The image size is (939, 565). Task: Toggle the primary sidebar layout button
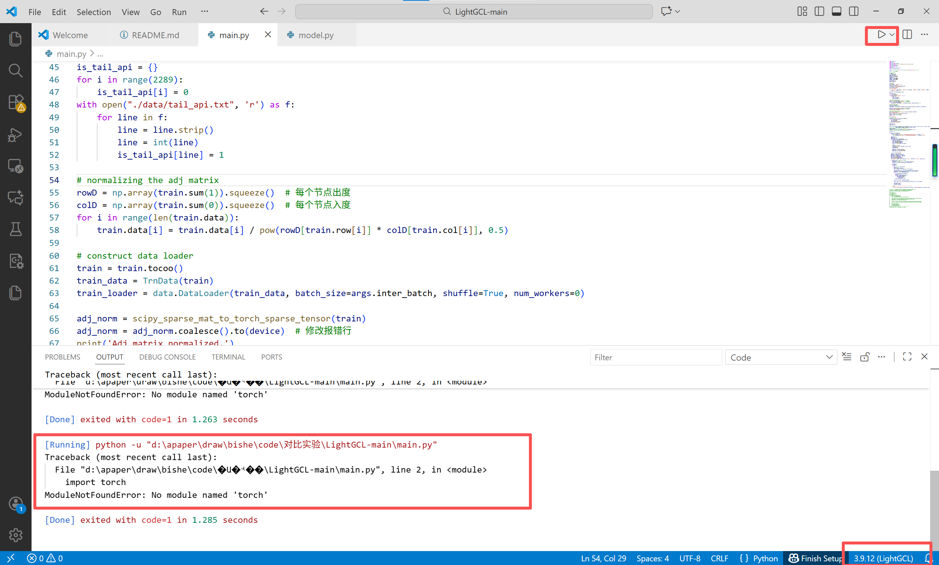click(x=819, y=11)
